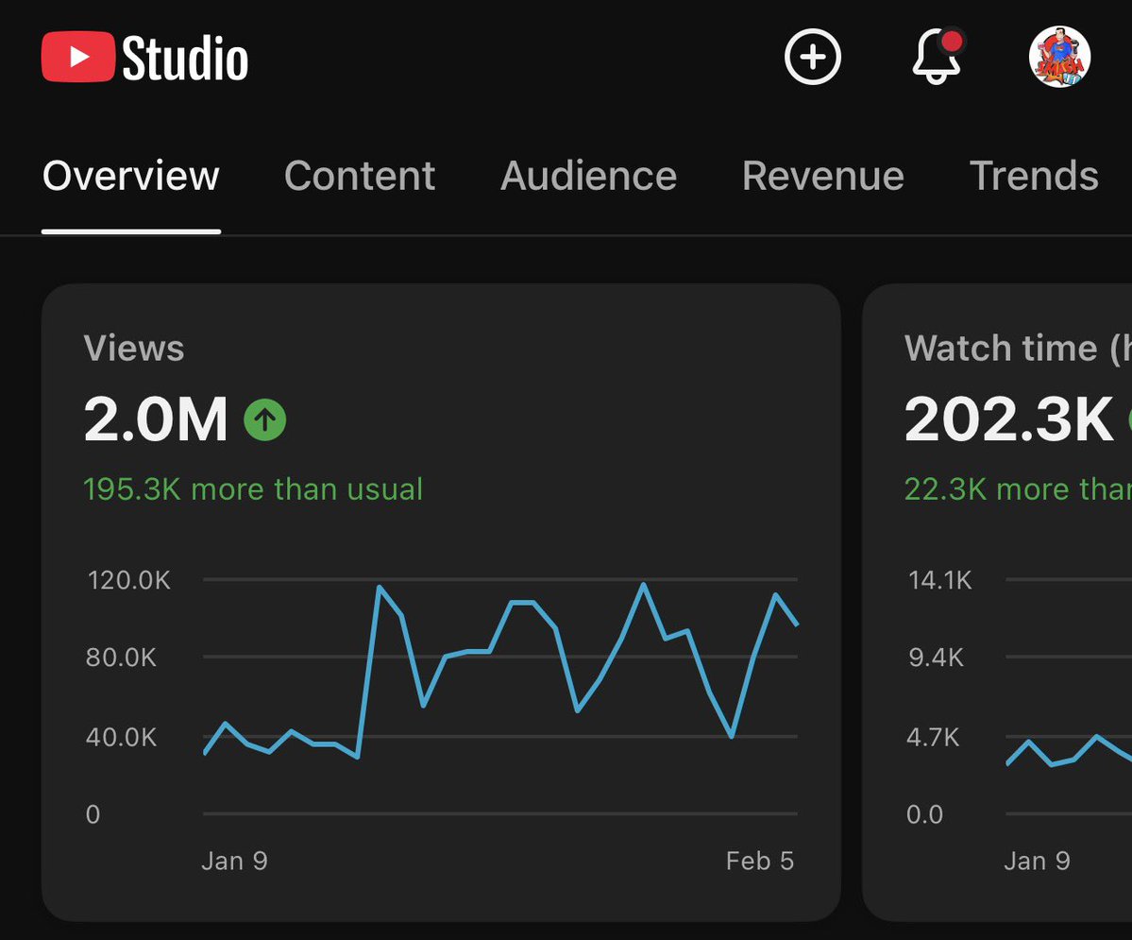The image size is (1132, 940).
Task: Tap the red notification dot on the bell
Action: (x=955, y=40)
